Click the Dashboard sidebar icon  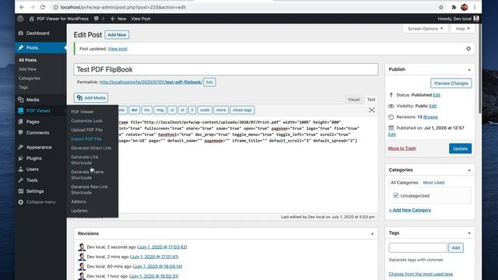21,33
